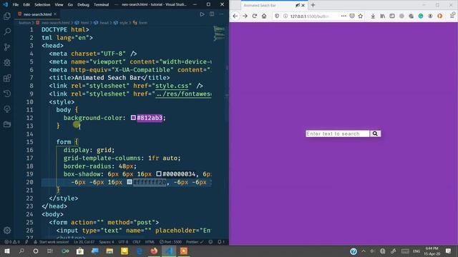
Task: Click the neo-search.html breadcrumb item
Action: 55,23
